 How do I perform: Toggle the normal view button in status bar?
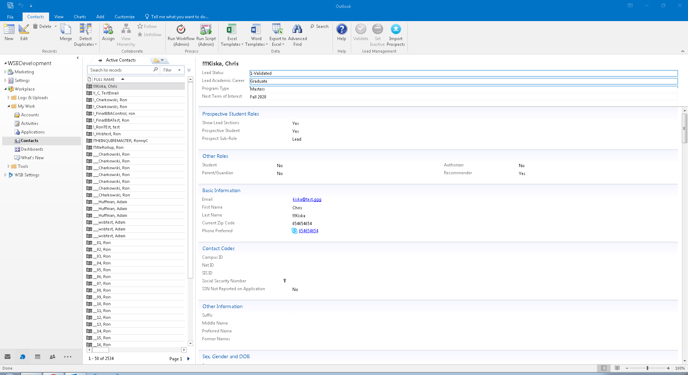coord(604,368)
